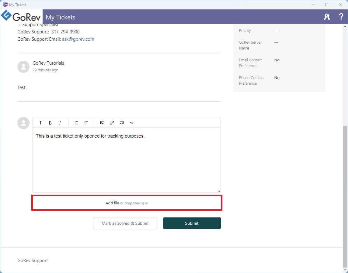348x273 pixels.
Task: Submit the ticket reply
Action: coord(192,223)
